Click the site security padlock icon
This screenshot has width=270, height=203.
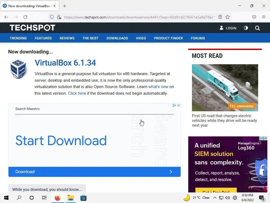click(59, 17)
